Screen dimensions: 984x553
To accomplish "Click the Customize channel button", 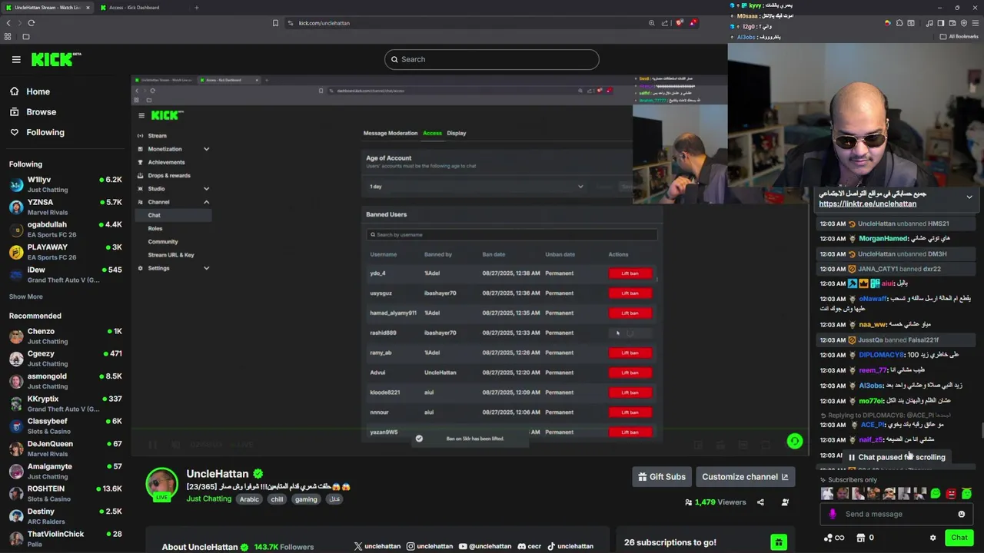I will 745,477.
